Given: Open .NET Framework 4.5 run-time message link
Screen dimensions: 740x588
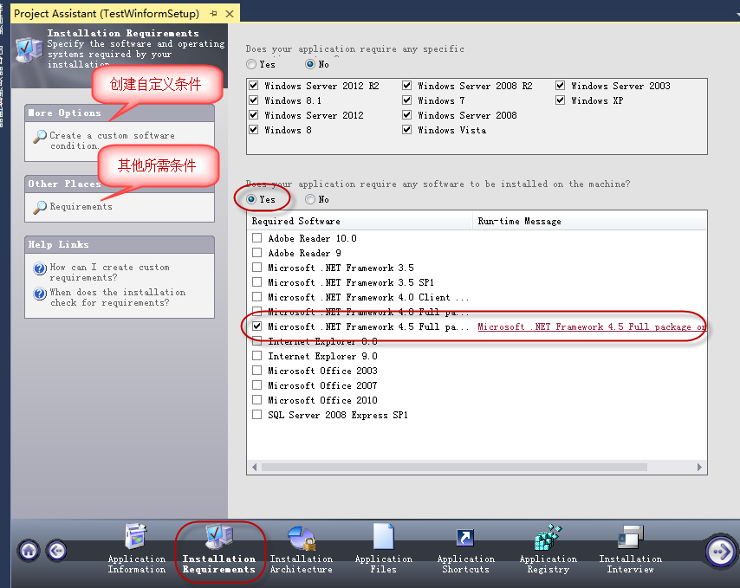Looking at the screenshot, I should tap(592, 326).
